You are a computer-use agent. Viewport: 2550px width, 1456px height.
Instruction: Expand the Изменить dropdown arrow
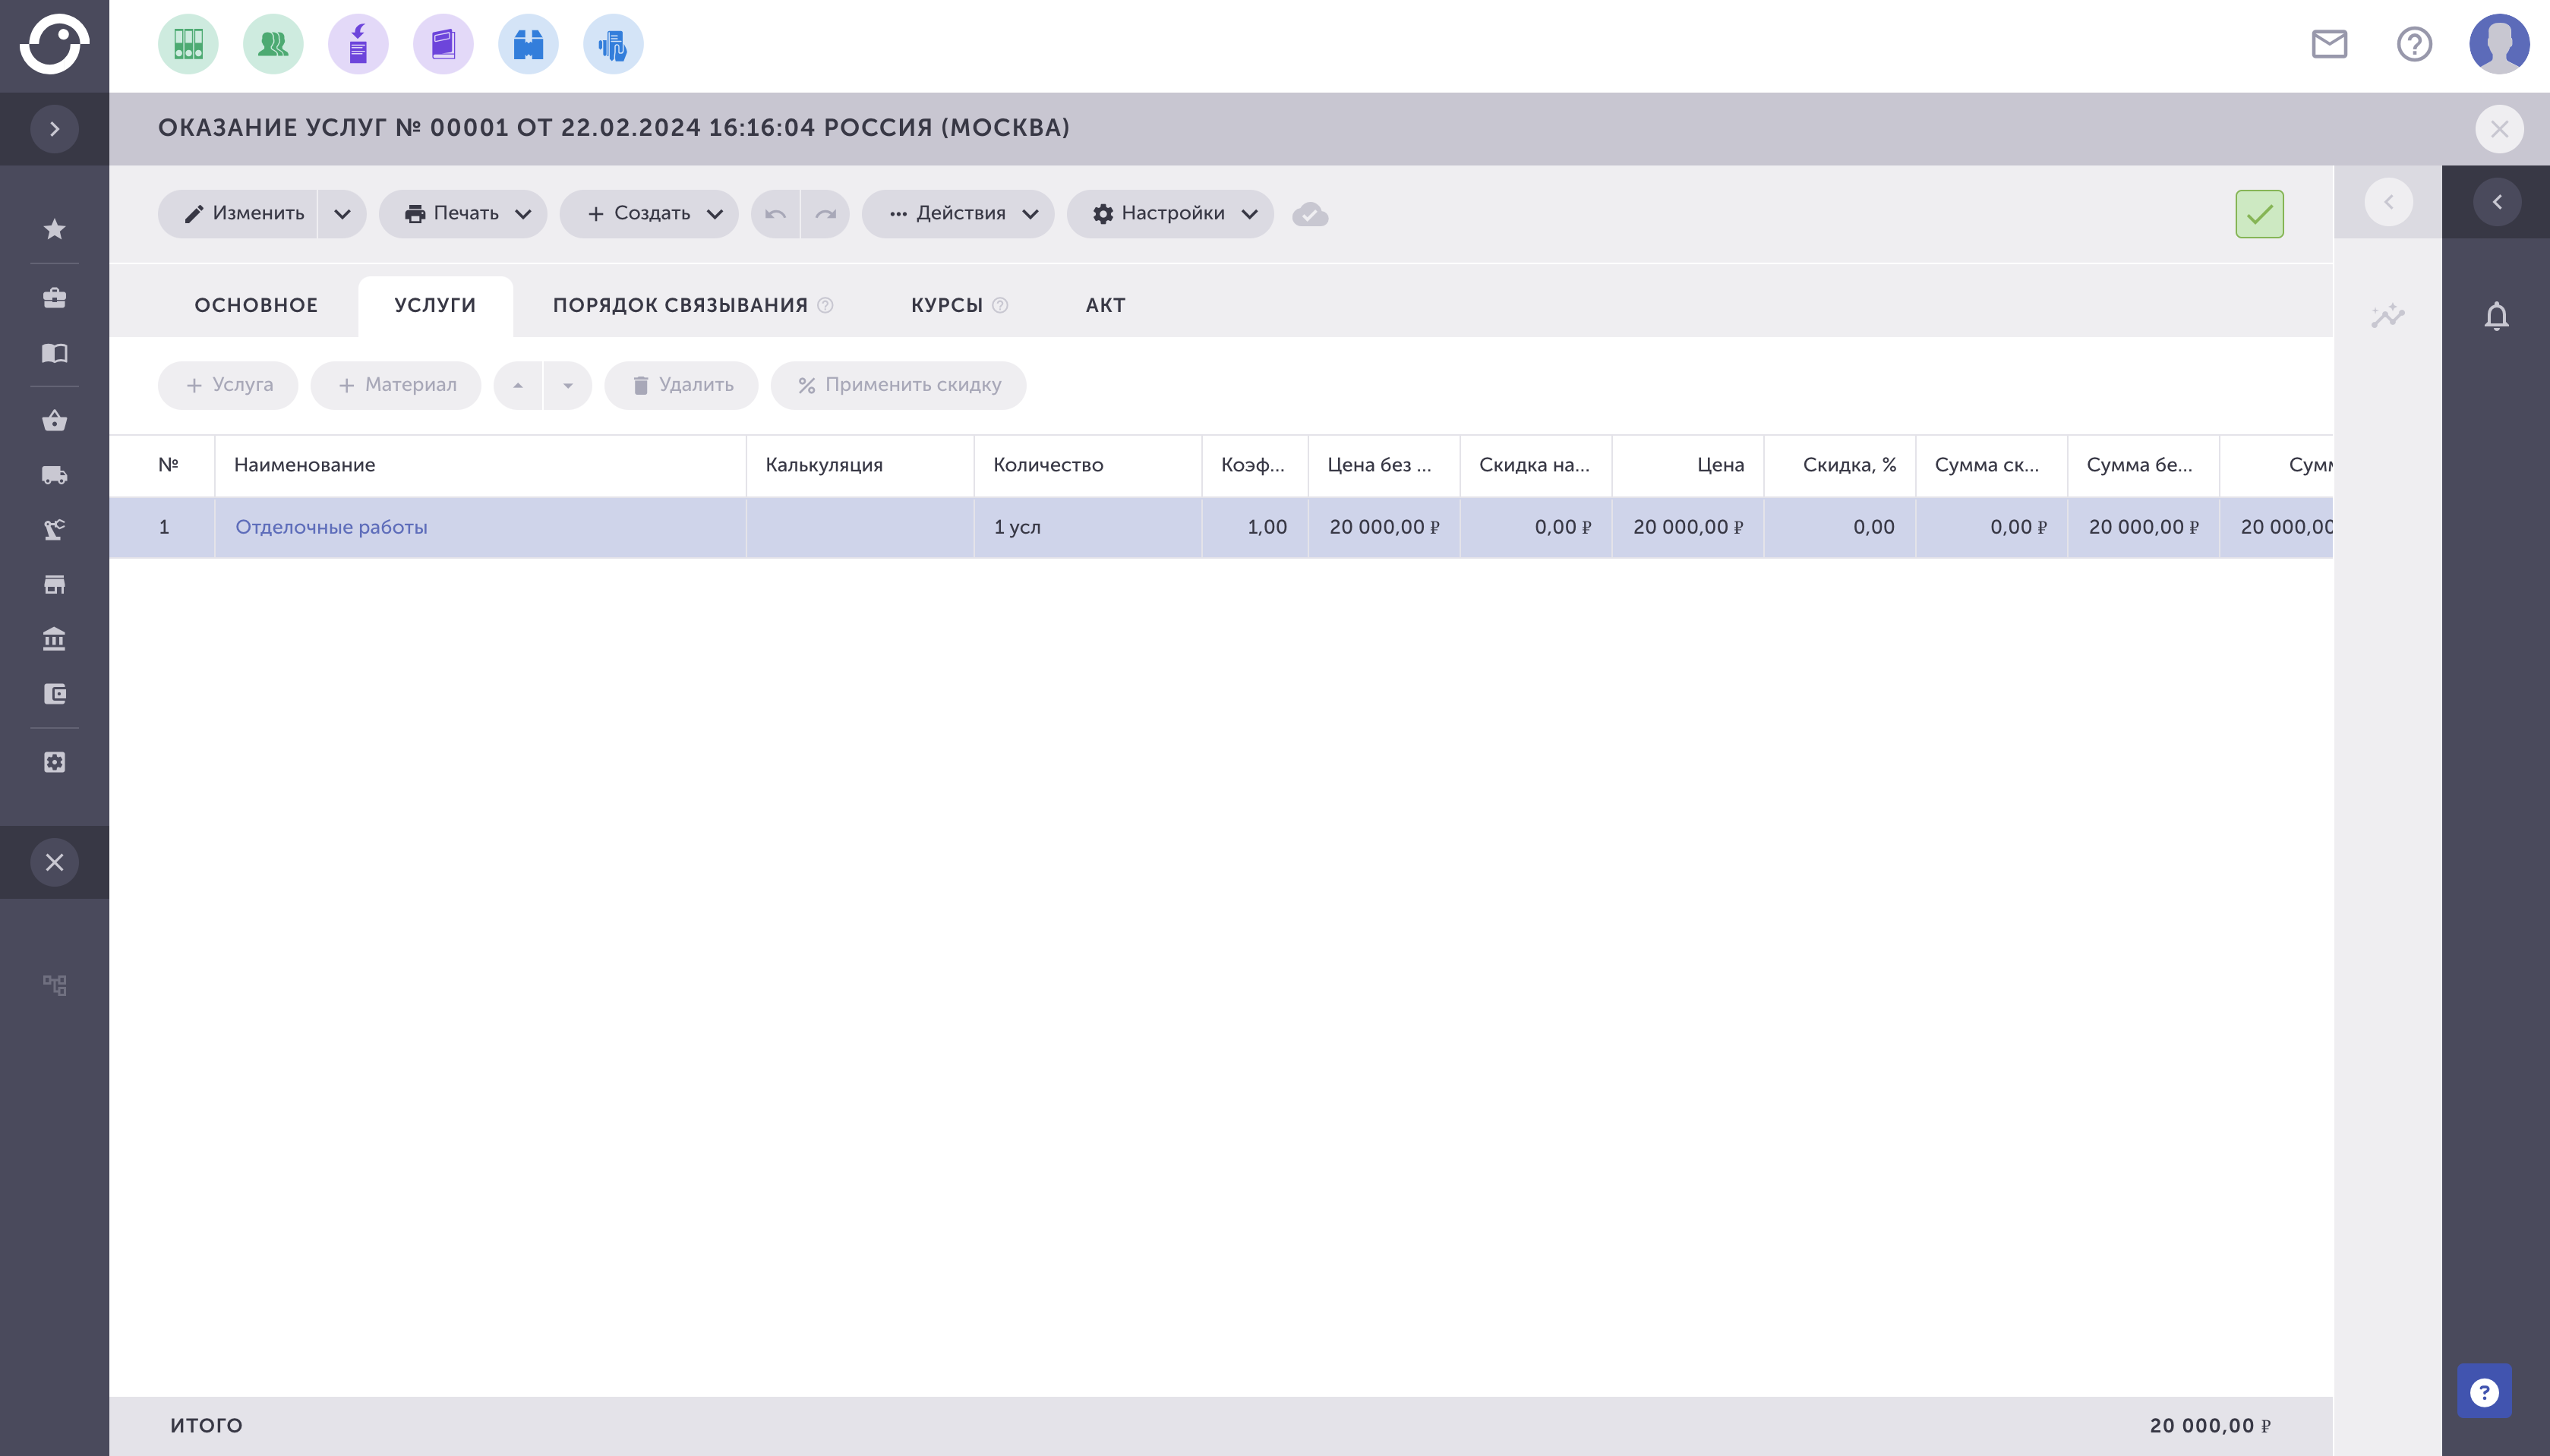pyautogui.click(x=342, y=214)
